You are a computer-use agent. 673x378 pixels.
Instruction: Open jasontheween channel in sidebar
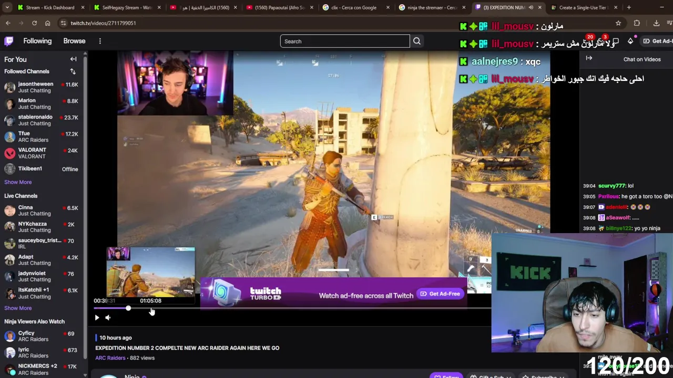tap(41, 87)
